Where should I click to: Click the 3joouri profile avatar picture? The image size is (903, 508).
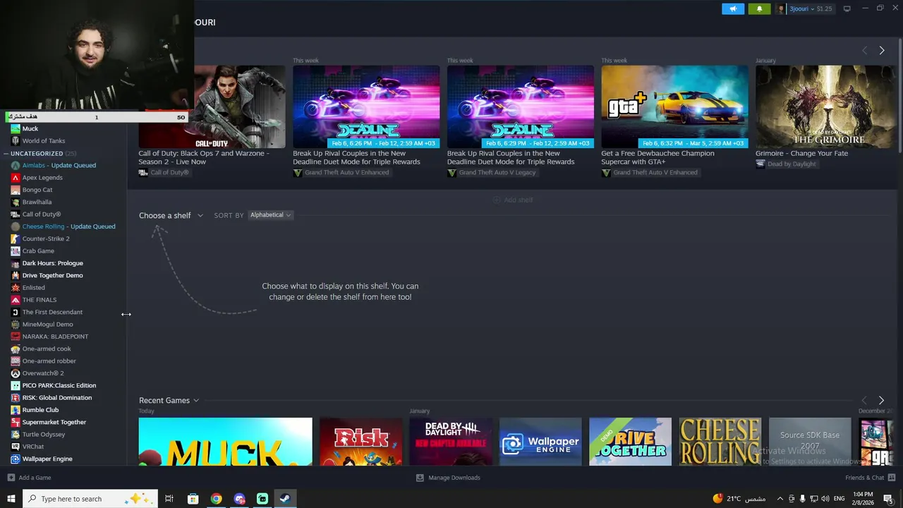tap(781, 9)
